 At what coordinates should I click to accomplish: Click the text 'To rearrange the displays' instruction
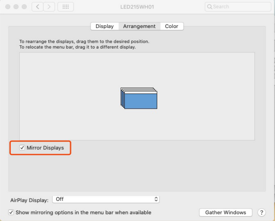coord(84,41)
